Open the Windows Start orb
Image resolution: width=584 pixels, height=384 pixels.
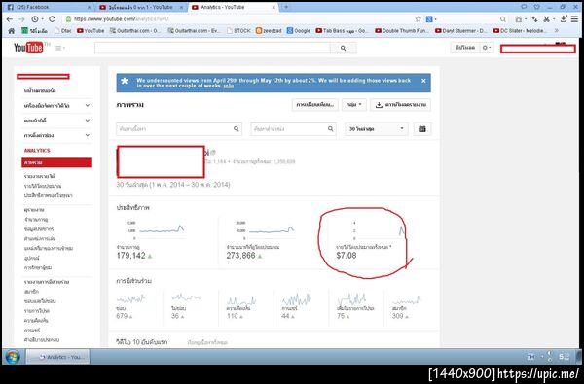[13, 357]
